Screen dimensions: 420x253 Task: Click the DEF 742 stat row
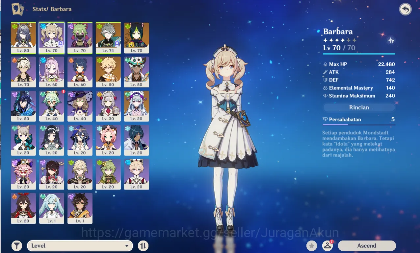(x=359, y=80)
